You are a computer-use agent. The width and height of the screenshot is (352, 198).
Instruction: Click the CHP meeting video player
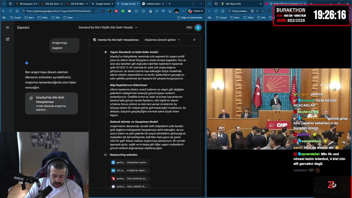(279, 109)
